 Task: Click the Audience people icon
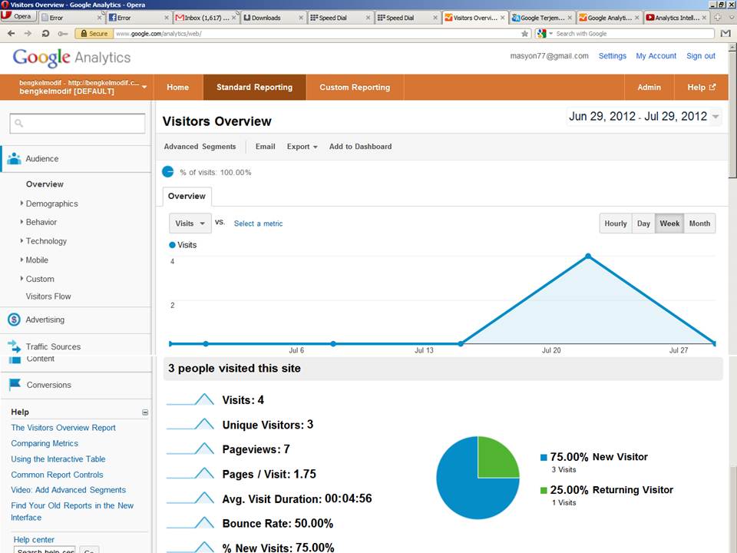click(14, 158)
